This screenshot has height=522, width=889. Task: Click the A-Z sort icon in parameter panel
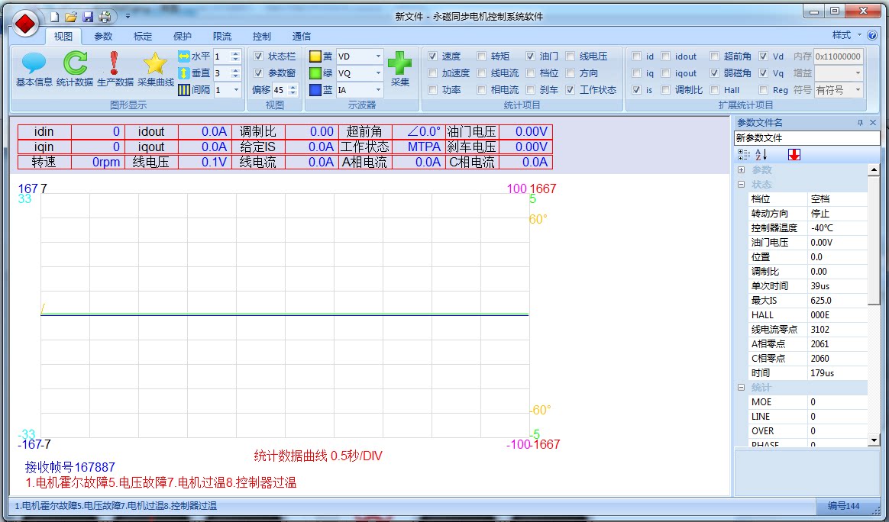pos(761,154)
